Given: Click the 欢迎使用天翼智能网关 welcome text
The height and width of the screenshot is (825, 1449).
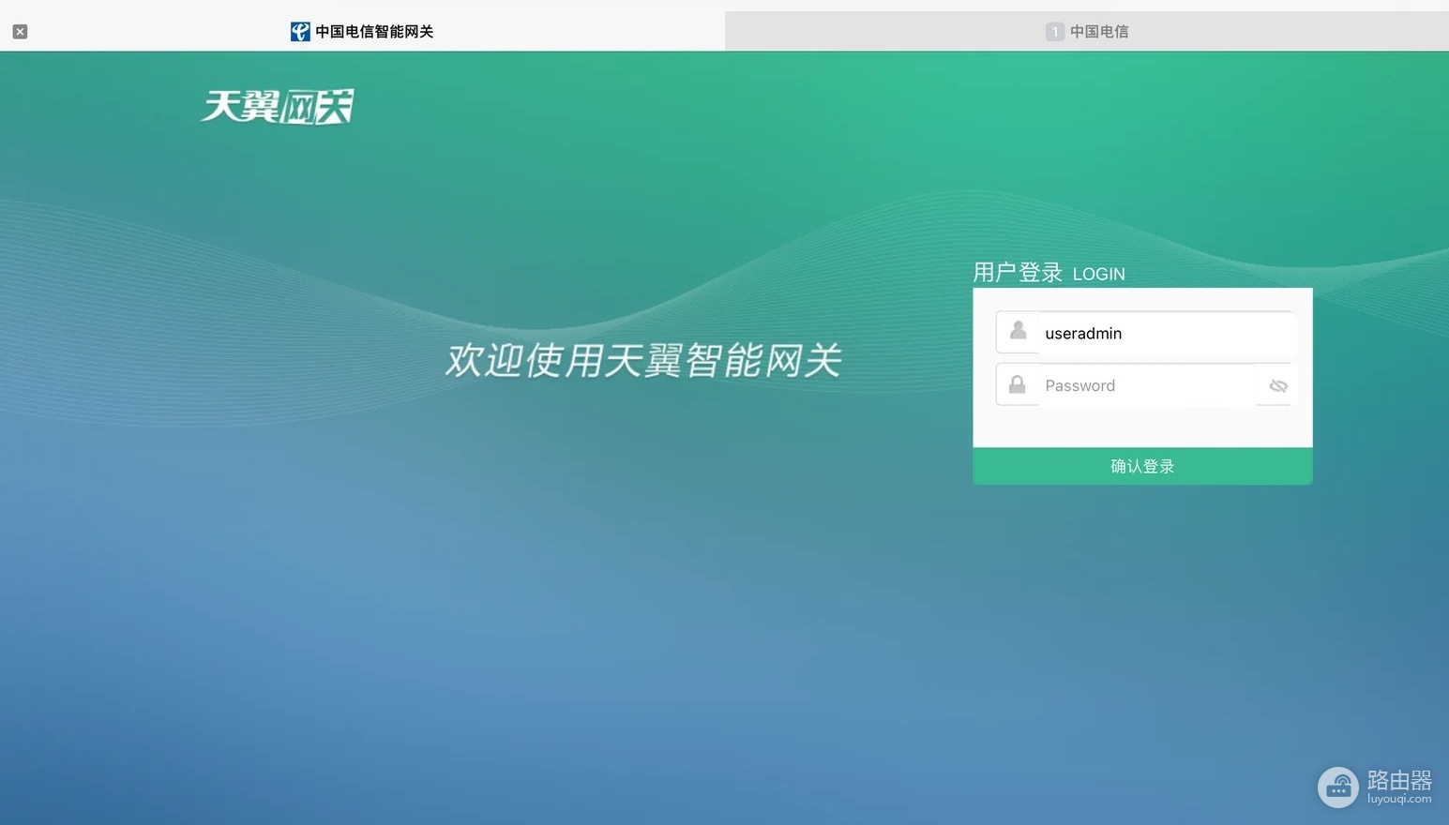Looking at the screenshot, I should [x=643, y=360].
